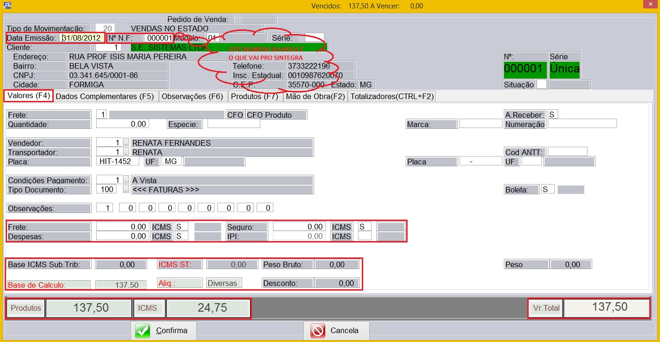Click the empty Situação box

[x=541, y=85]
